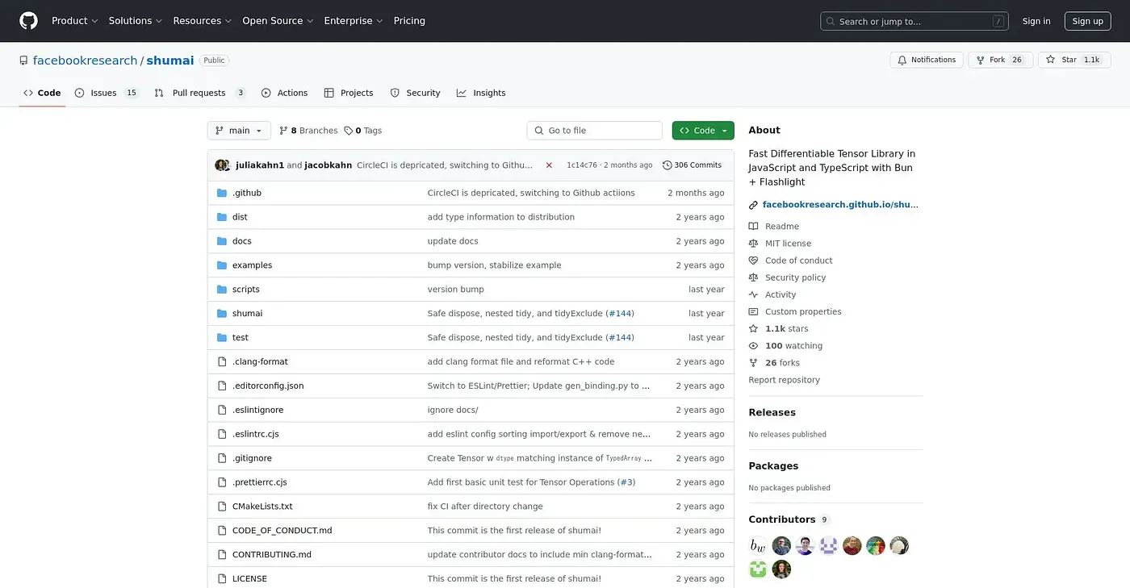Click the Activity pulse icon
This screenshot has height=588, width=1130.
753,295
